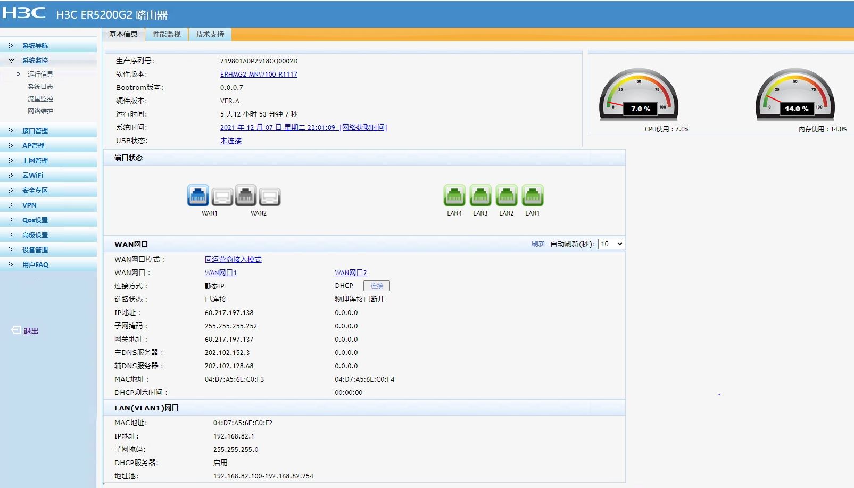Click the LAN(VLAN1)网口 section header
Image resolution: width=854 pixels, height=488 pixels.
coord(364,408)
